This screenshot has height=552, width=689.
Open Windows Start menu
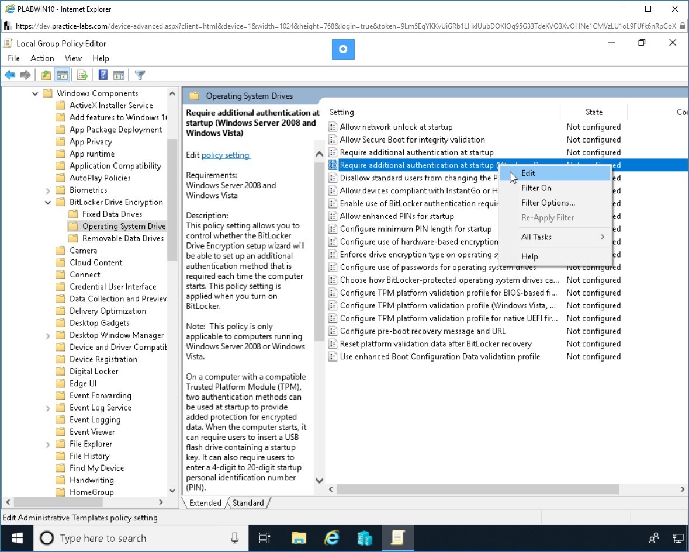17,538
